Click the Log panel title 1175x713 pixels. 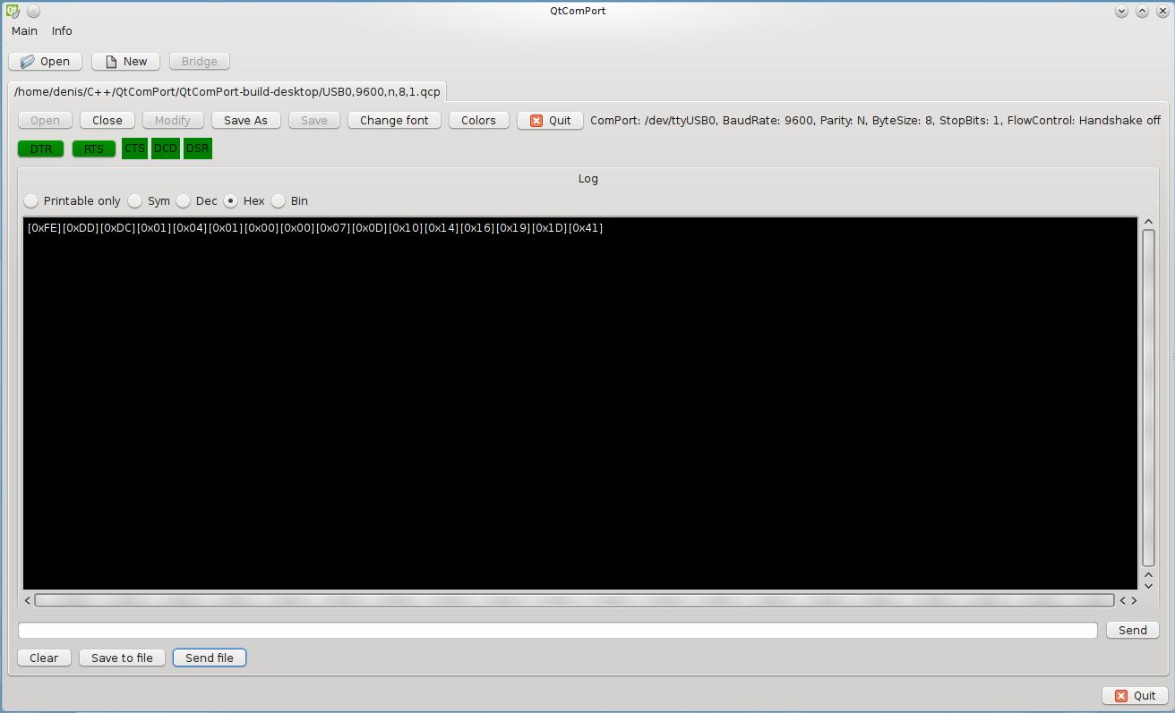[x=587, y=178]
